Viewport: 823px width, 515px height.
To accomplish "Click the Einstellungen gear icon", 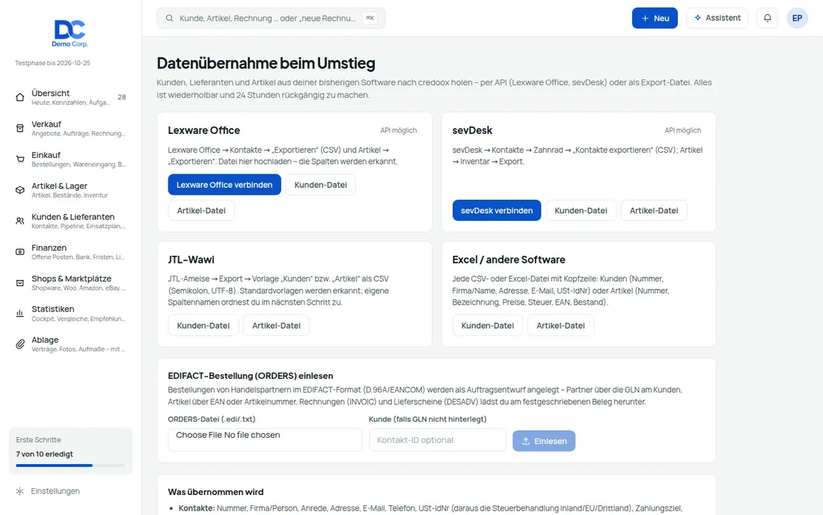I will coord(19,491).
